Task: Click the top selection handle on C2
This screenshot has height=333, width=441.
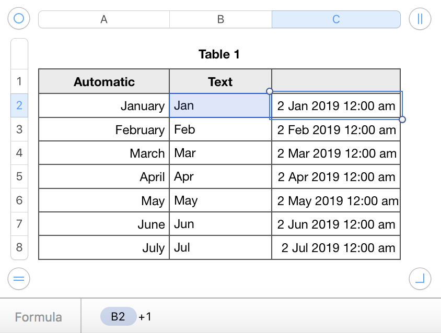Action: (270, 91)
